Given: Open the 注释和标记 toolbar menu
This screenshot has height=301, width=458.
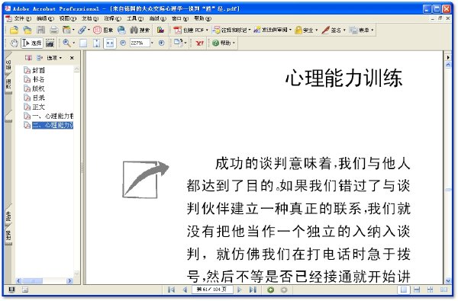Looking at the screenshot, I should pos(231,30).
